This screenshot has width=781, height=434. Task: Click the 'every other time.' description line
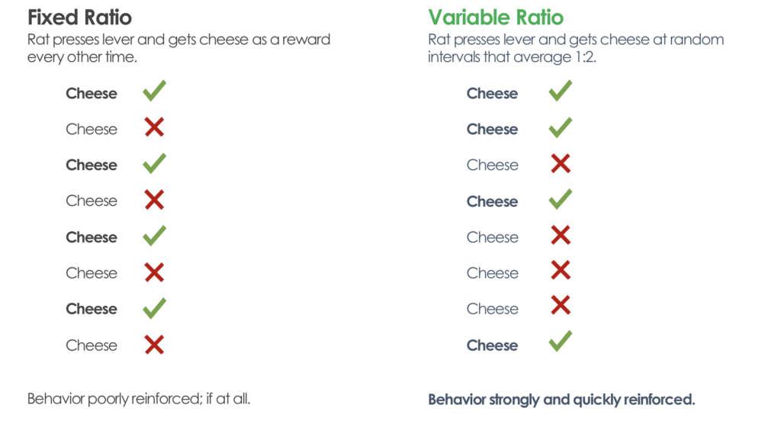[x=82, y=56]
